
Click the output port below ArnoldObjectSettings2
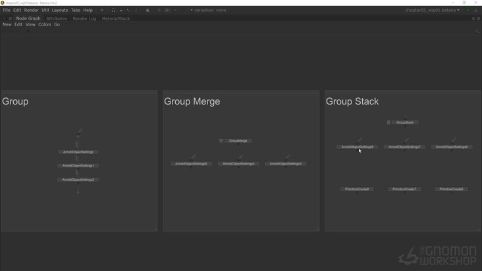(78, 193)
